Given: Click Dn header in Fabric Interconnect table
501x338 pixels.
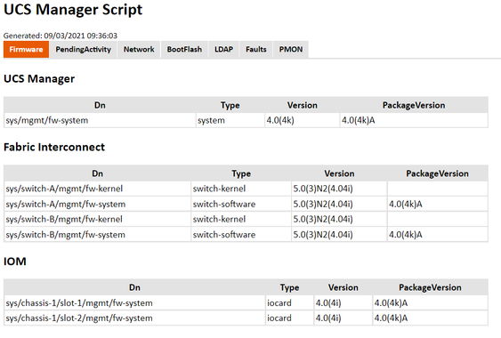Looking at the screenshot, I should click(98, 173).
